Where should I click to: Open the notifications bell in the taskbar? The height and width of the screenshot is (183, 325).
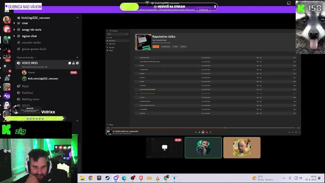[319, 178]
